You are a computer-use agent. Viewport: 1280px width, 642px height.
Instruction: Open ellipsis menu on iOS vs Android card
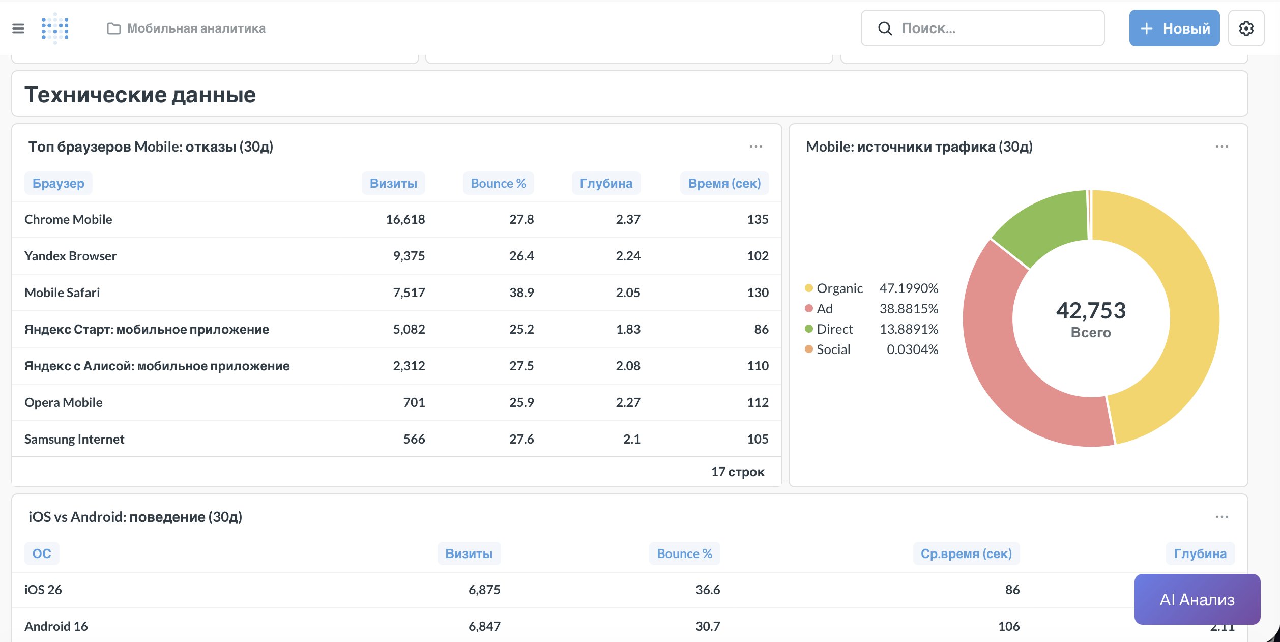pos(1221,517)
